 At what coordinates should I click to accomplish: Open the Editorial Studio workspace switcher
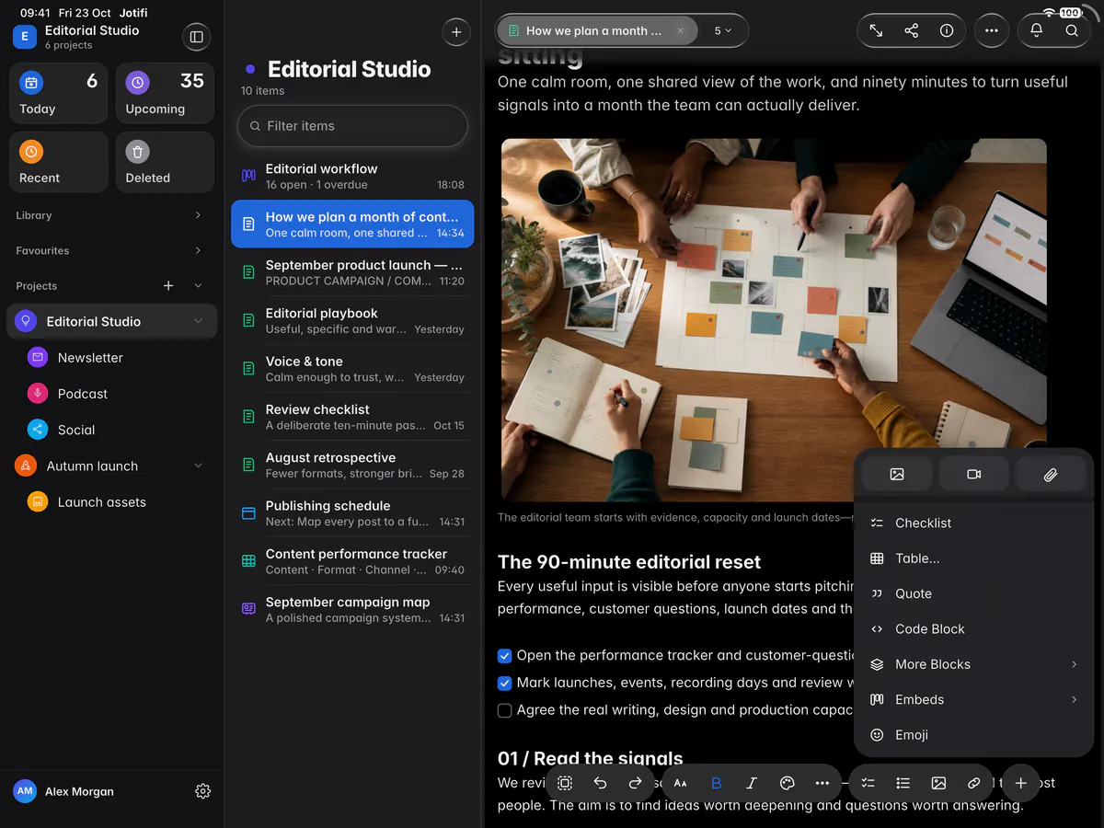click(76, 37)
